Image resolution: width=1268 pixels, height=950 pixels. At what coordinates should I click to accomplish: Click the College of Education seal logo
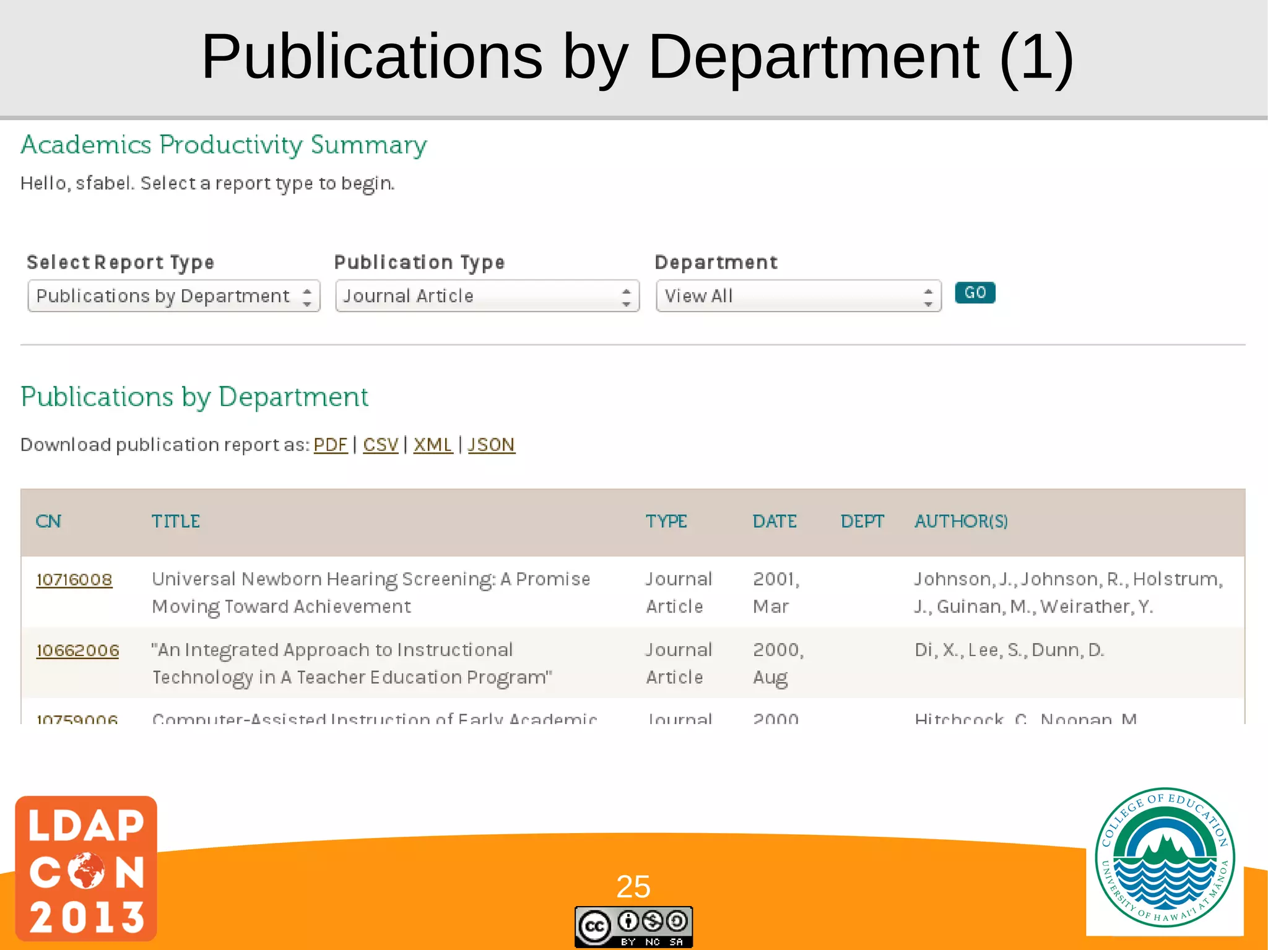1165,858
